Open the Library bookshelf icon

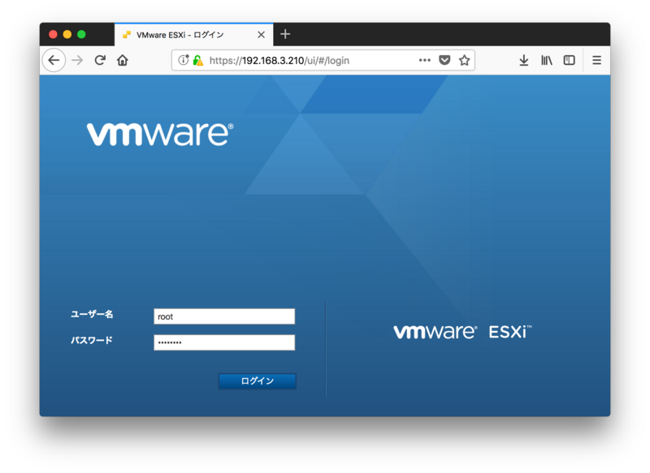click(x=546, y=60)
